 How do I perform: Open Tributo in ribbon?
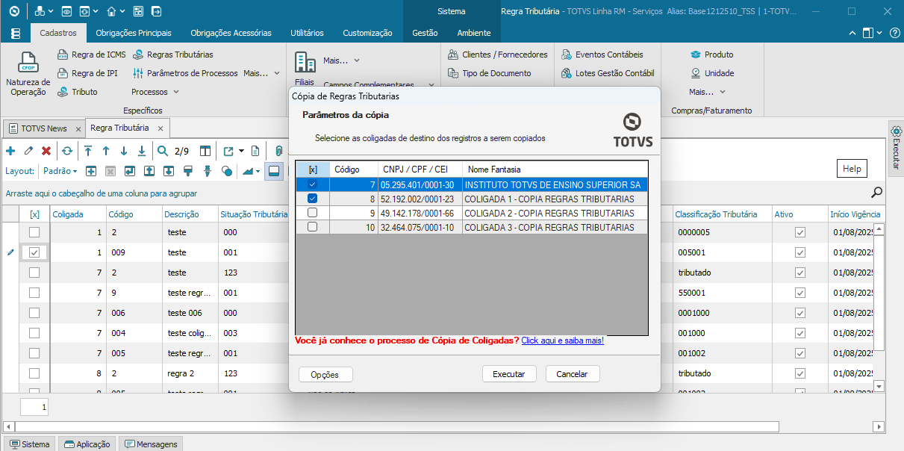(x=78, y=92)
